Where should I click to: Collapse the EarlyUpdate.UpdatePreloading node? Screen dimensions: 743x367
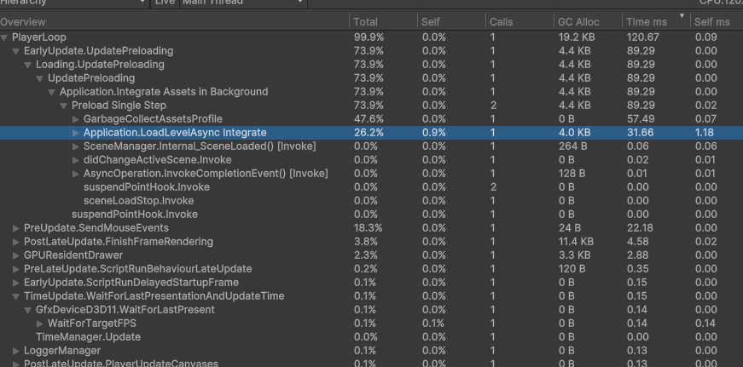[x=17, y=51]
